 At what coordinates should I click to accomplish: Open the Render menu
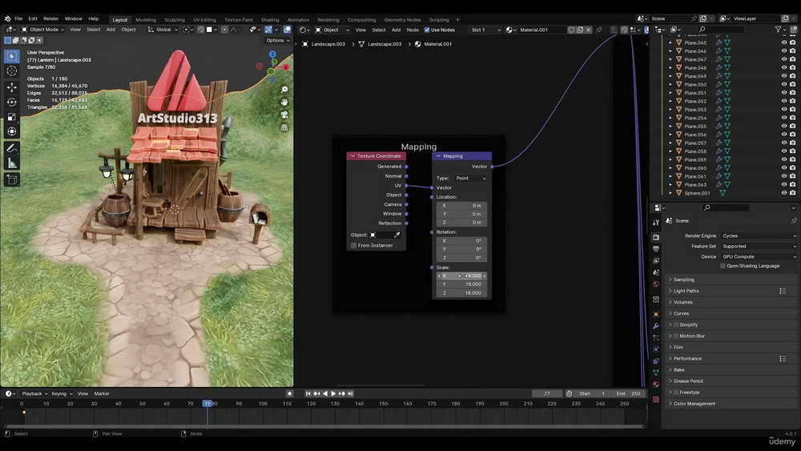click(x=50, y=18)
